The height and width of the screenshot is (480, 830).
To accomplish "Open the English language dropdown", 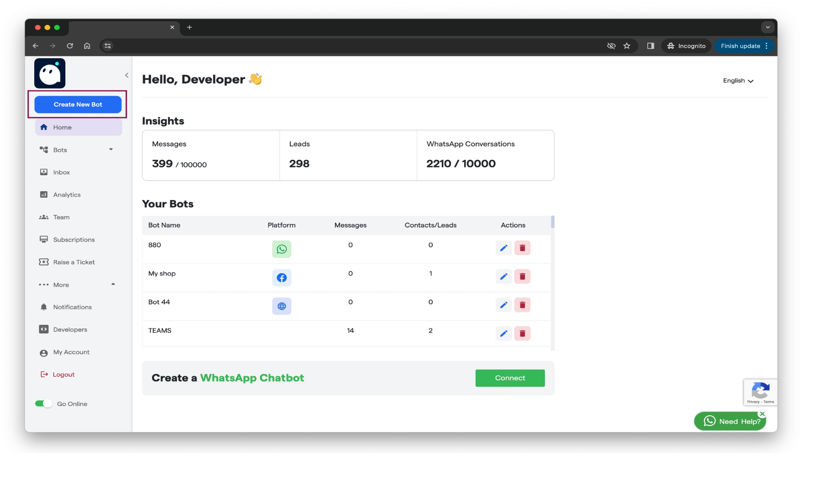I will point(738,80).
